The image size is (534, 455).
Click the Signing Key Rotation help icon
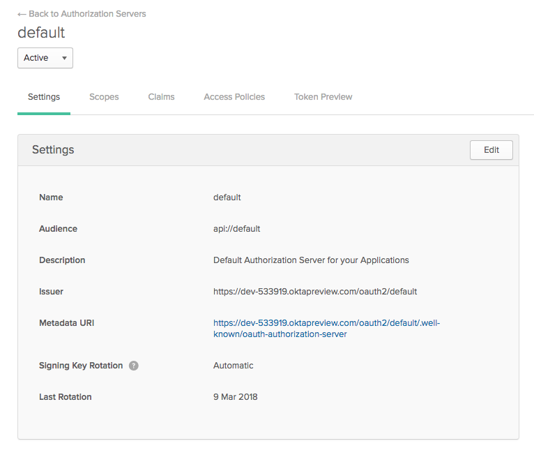click(x=134, y=366)
